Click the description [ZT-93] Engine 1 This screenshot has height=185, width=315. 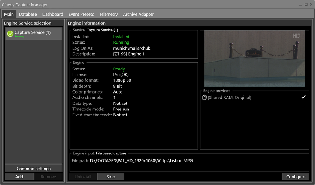(x=129, y=54)
